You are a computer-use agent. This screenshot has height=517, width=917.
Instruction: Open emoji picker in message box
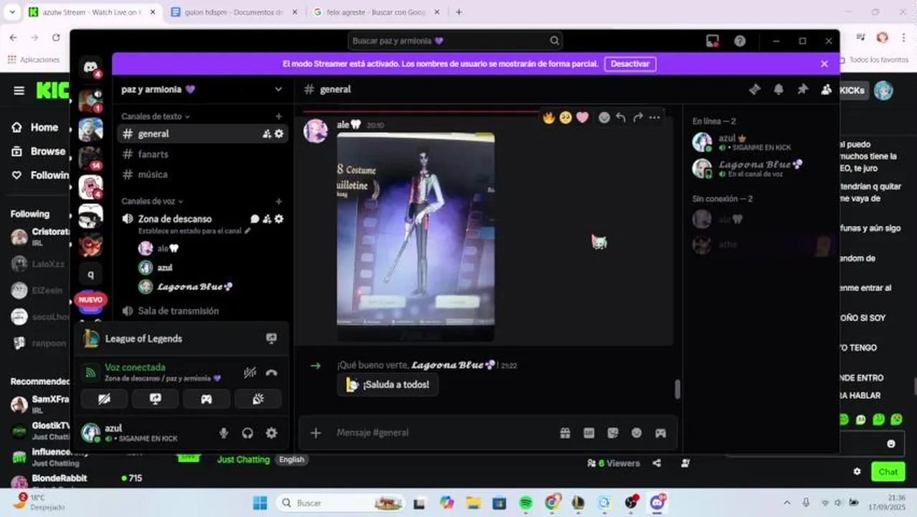636,432
